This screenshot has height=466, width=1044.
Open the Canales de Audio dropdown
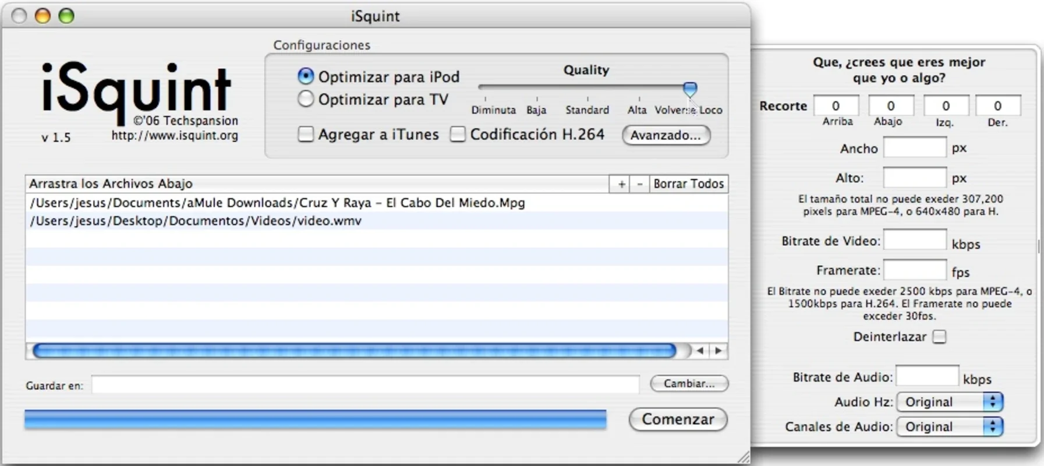(x=950, y=427)
